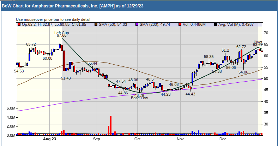Click the open/high/low/close values legend text
278x147 pixels.
(54, 24)
